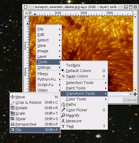Click the vertical scrollbar down arrow

(135, 90)
